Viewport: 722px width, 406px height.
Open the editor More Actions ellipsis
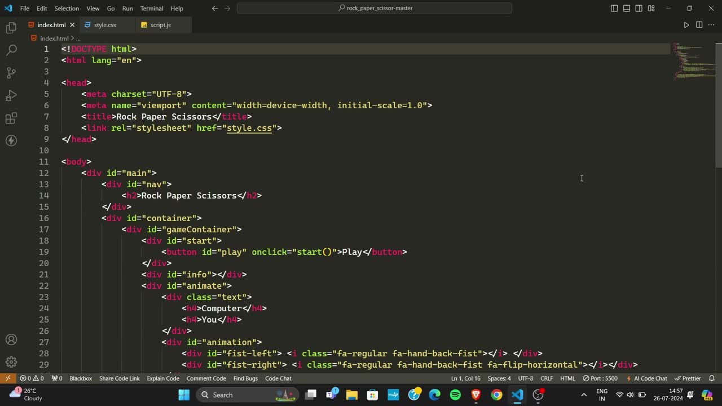[x=711, y=25]
